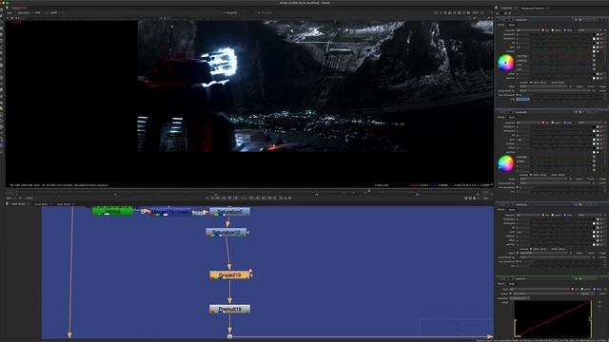609x342 pixels.
Task: Toggle white clamp in first Grade panel
Action: [x=549, y=83]
